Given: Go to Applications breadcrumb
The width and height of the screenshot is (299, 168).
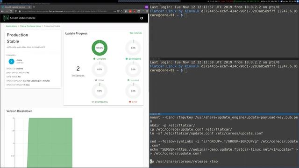Looking at the screenshot, I should tap(11, 26).
